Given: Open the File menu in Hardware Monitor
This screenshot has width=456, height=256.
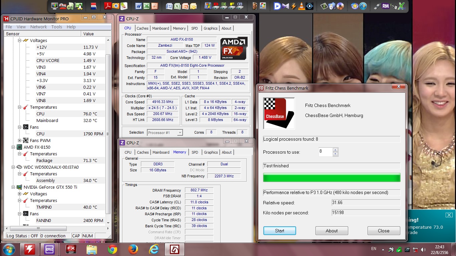Looking at the screenshot, I should [x=9, y=27].
